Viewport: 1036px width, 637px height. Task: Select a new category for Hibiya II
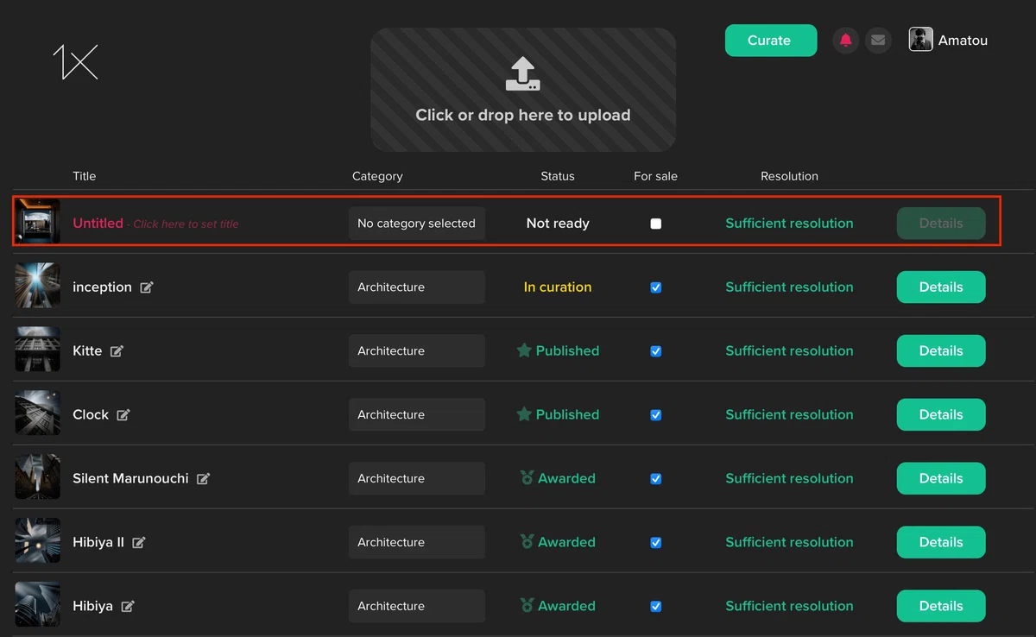[417, 543]
